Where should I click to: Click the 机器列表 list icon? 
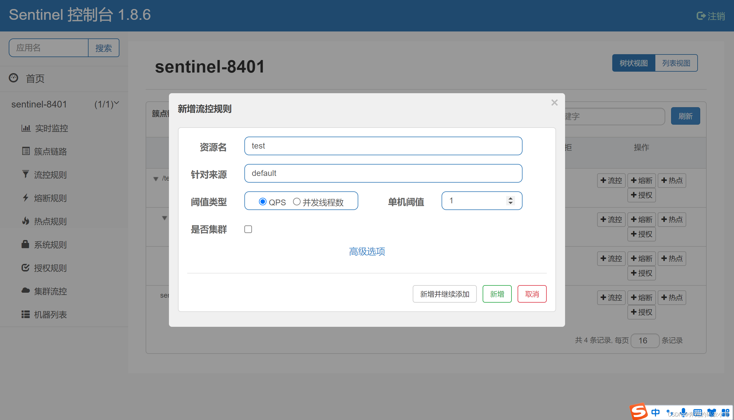coord(26,314)
